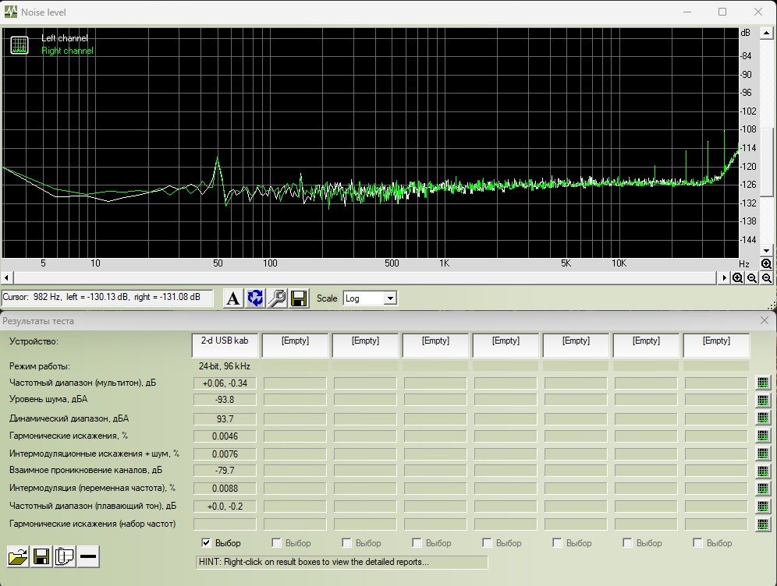The image size is (777, 586).
Task: Save the graph with the floppy disk icon
Action: point(297,298)
